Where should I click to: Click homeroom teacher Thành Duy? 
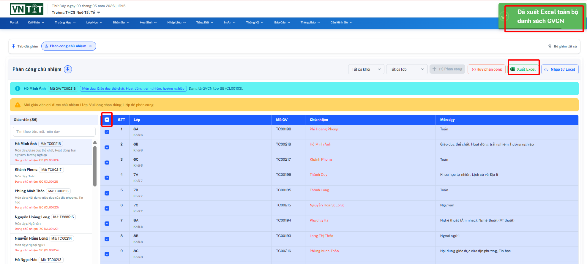[x=318, y=175]
